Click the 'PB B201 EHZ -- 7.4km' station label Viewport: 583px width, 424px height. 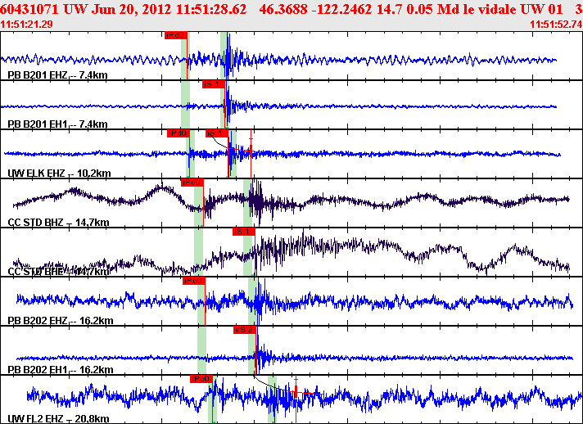pos(57,75)
